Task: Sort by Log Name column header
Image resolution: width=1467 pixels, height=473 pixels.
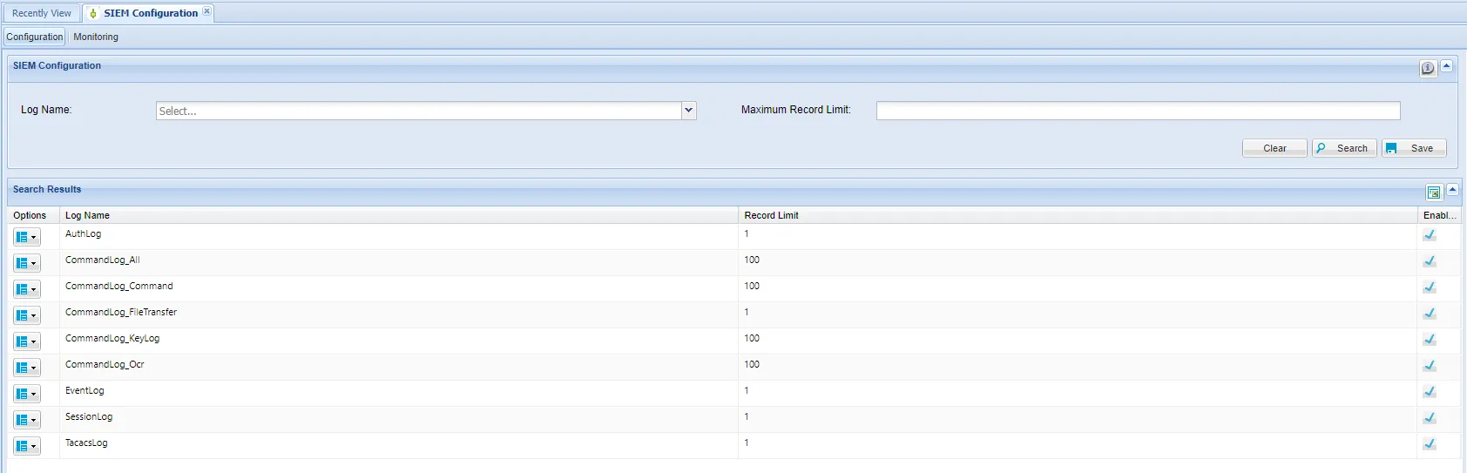Action: click(x=398, y=215)
